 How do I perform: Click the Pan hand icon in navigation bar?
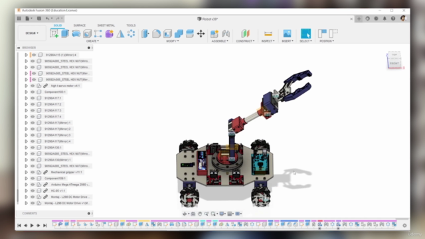200,214
